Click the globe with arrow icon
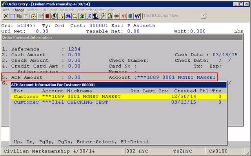 click(x=82, y=16)
